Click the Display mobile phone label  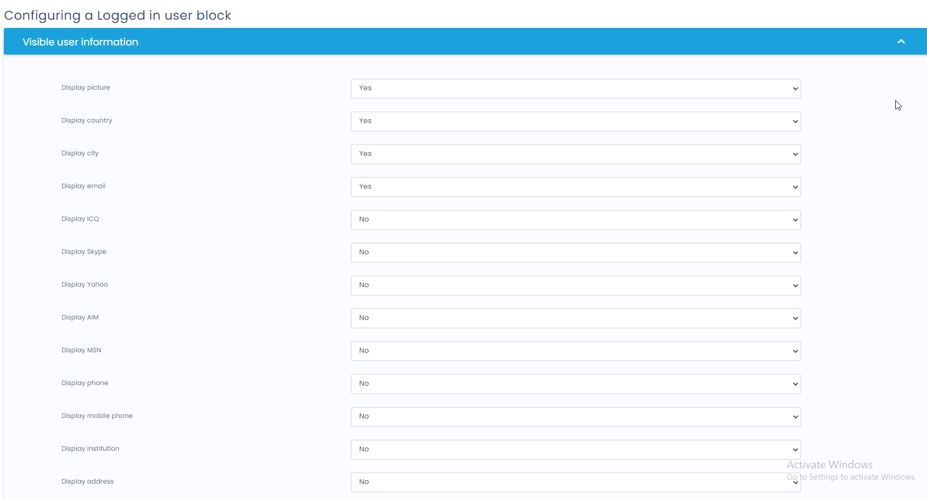[x=97, y=416]
